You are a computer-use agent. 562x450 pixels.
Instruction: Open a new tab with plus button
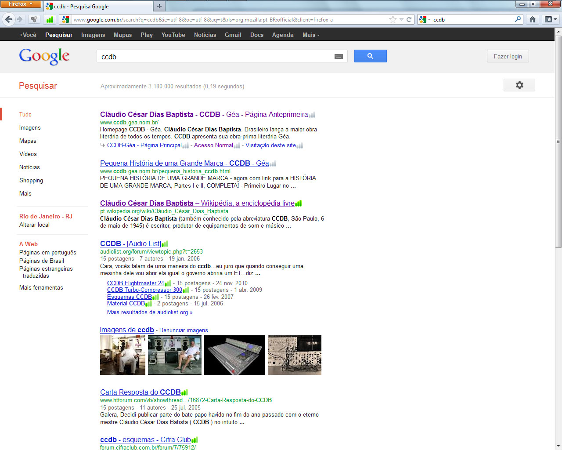(159, 6)
